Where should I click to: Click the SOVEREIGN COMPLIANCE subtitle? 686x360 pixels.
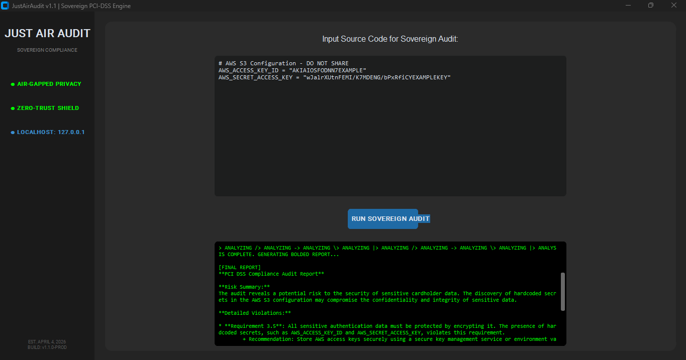[x=47, y=50]
